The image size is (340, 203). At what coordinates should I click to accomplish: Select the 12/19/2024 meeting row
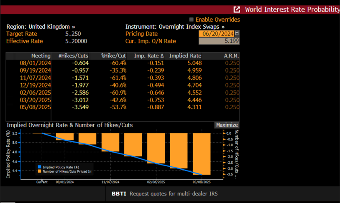tap(36, 85)
